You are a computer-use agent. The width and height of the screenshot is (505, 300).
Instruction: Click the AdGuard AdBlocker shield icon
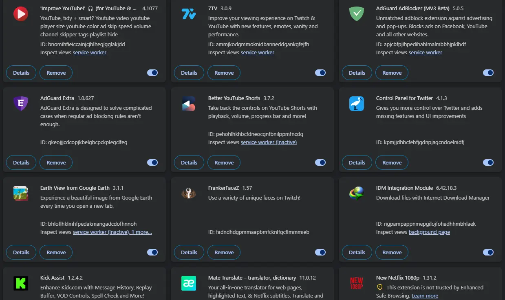(356, 14)
